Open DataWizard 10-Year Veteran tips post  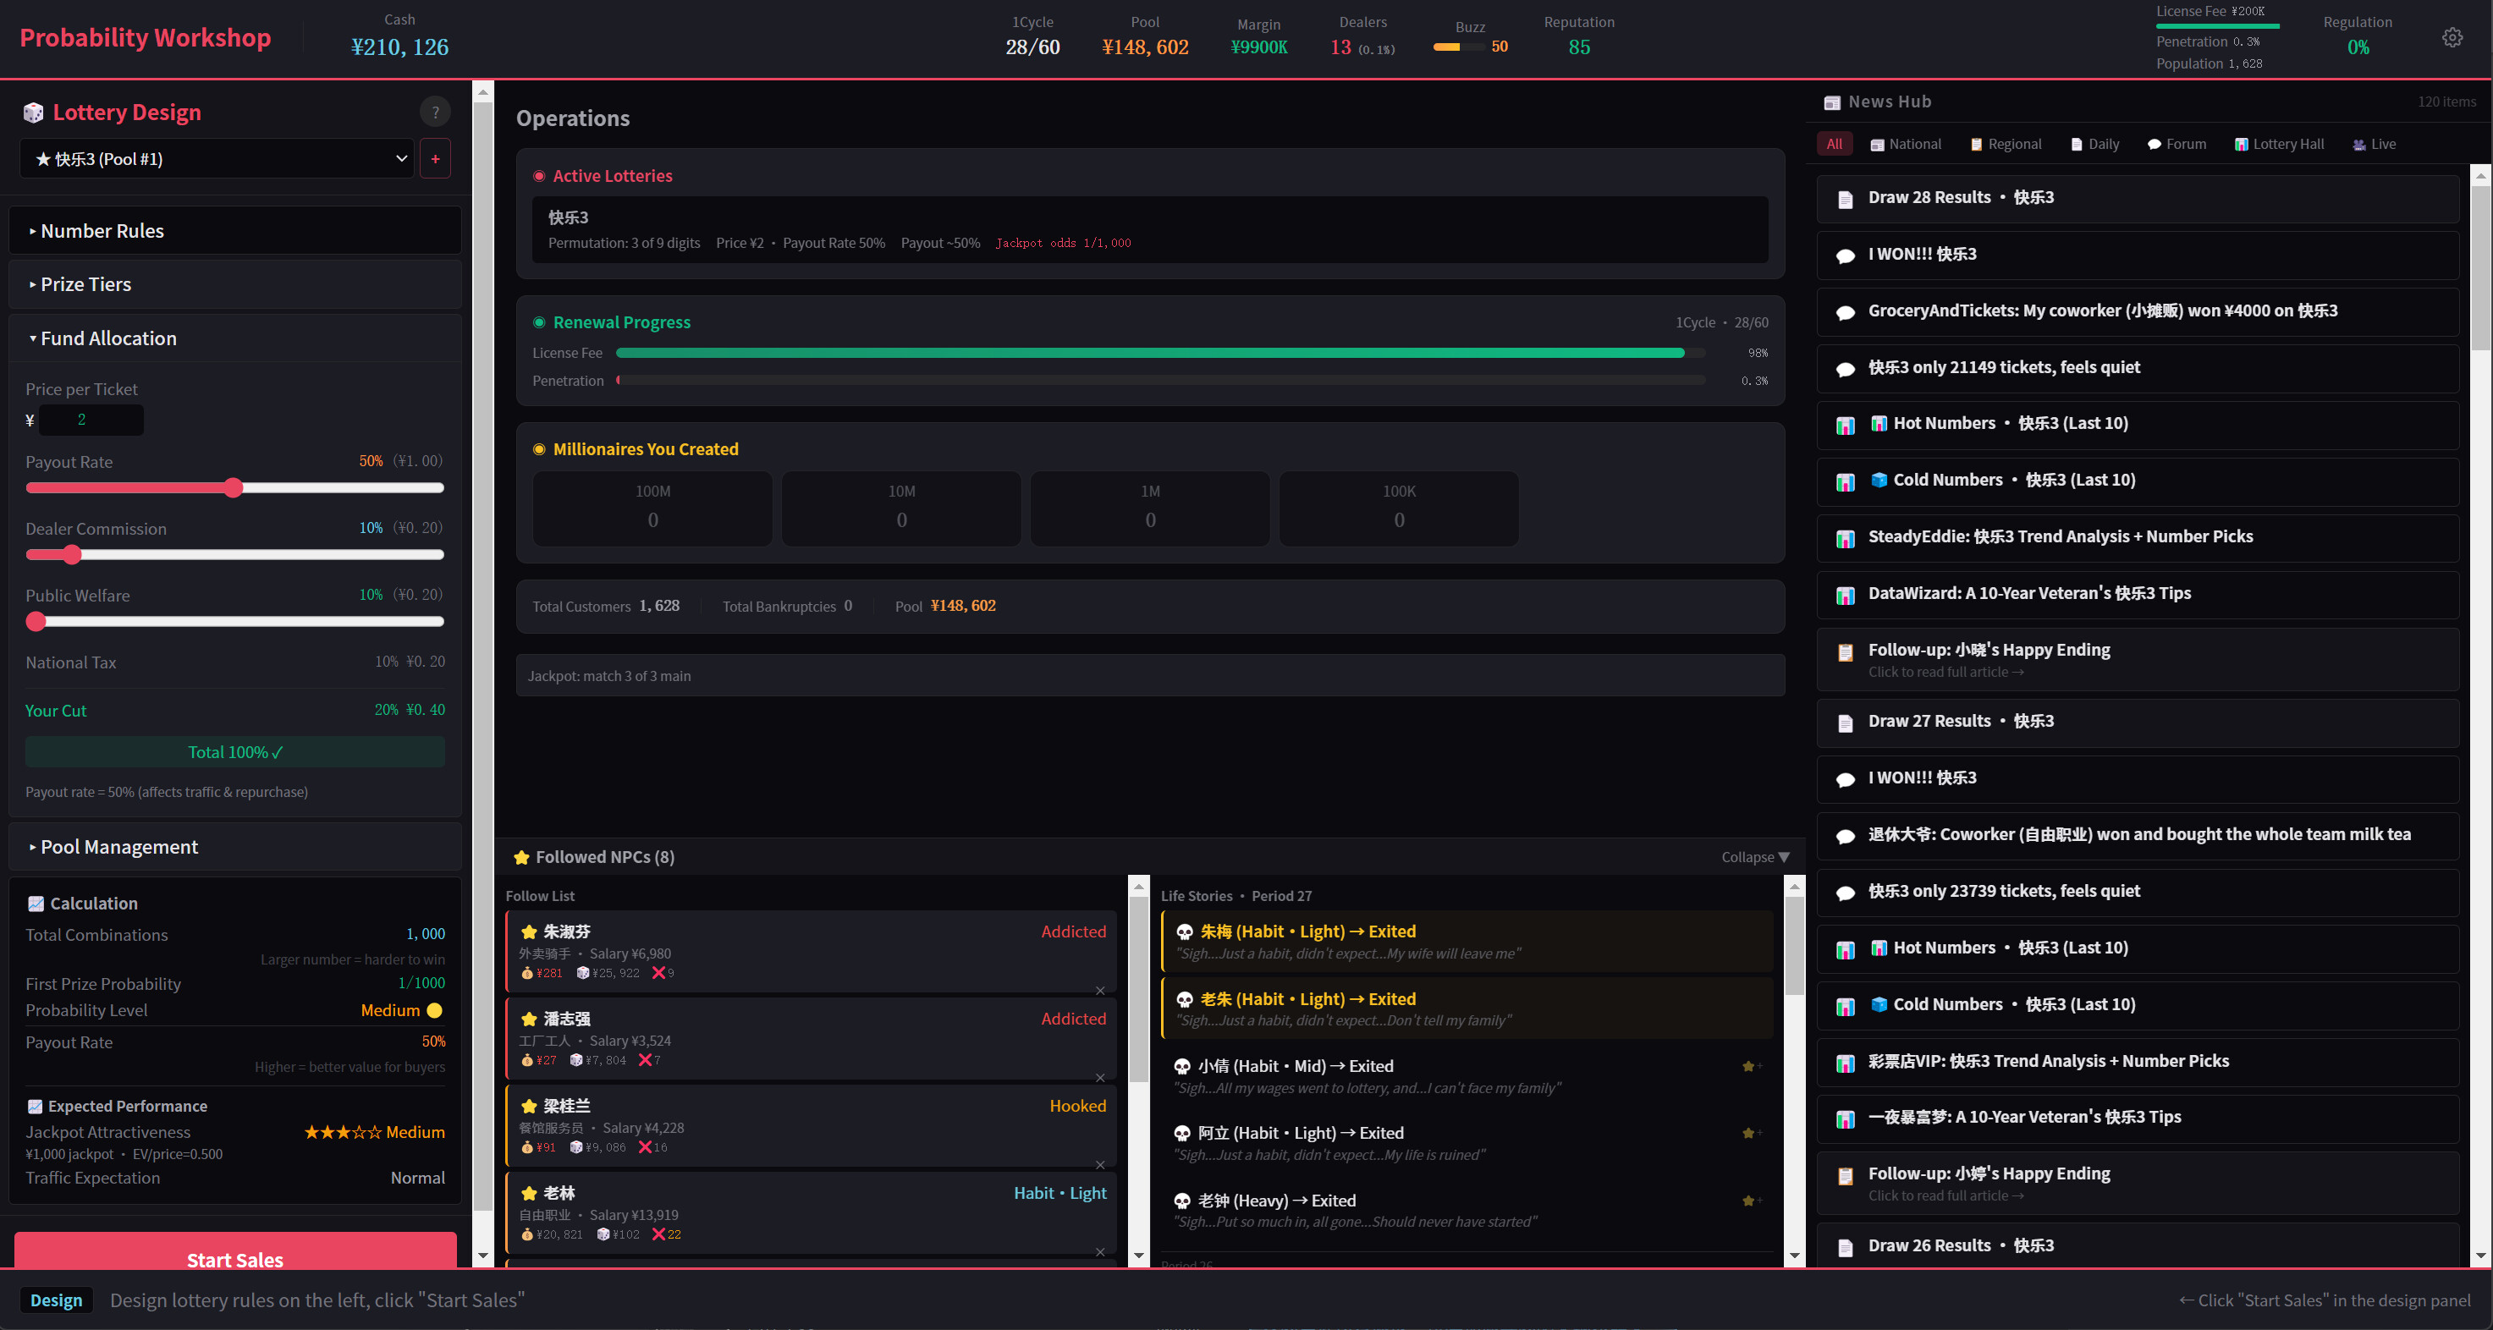[x=2138, y=594]
